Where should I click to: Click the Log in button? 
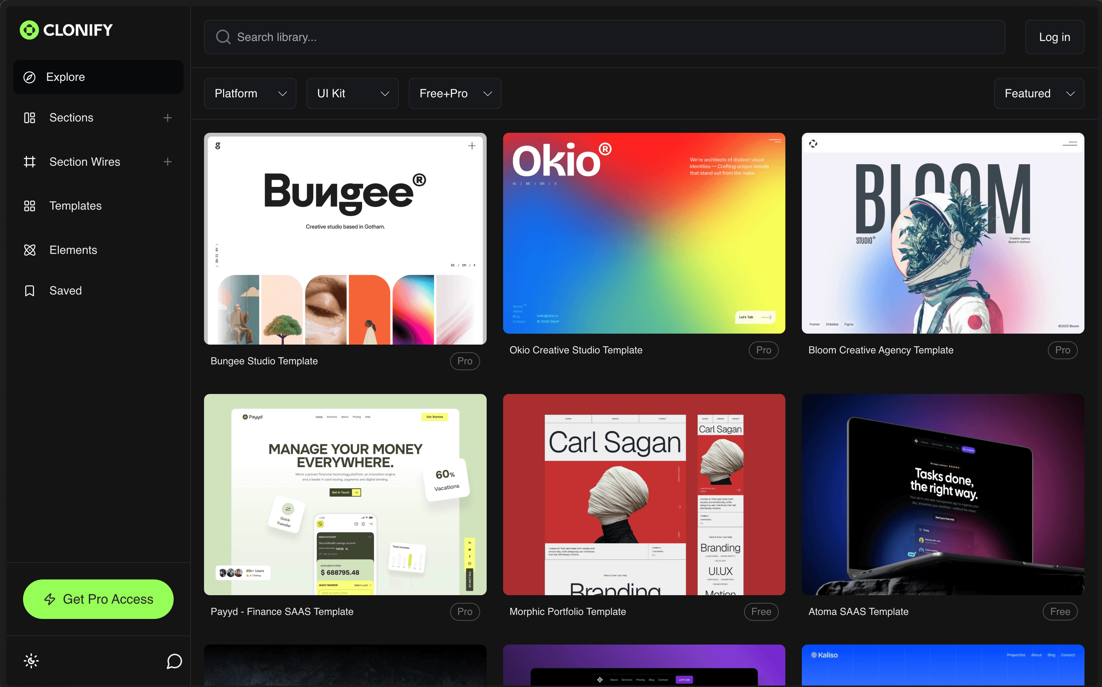[1054, 37]
